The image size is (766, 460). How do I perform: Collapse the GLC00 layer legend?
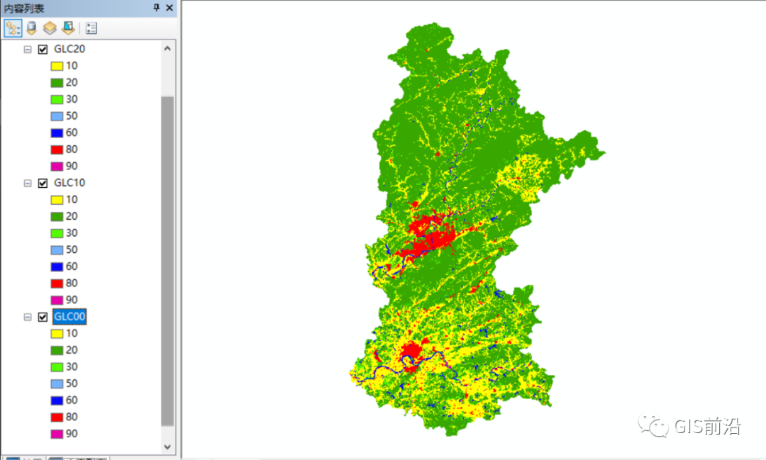[28, 317]
